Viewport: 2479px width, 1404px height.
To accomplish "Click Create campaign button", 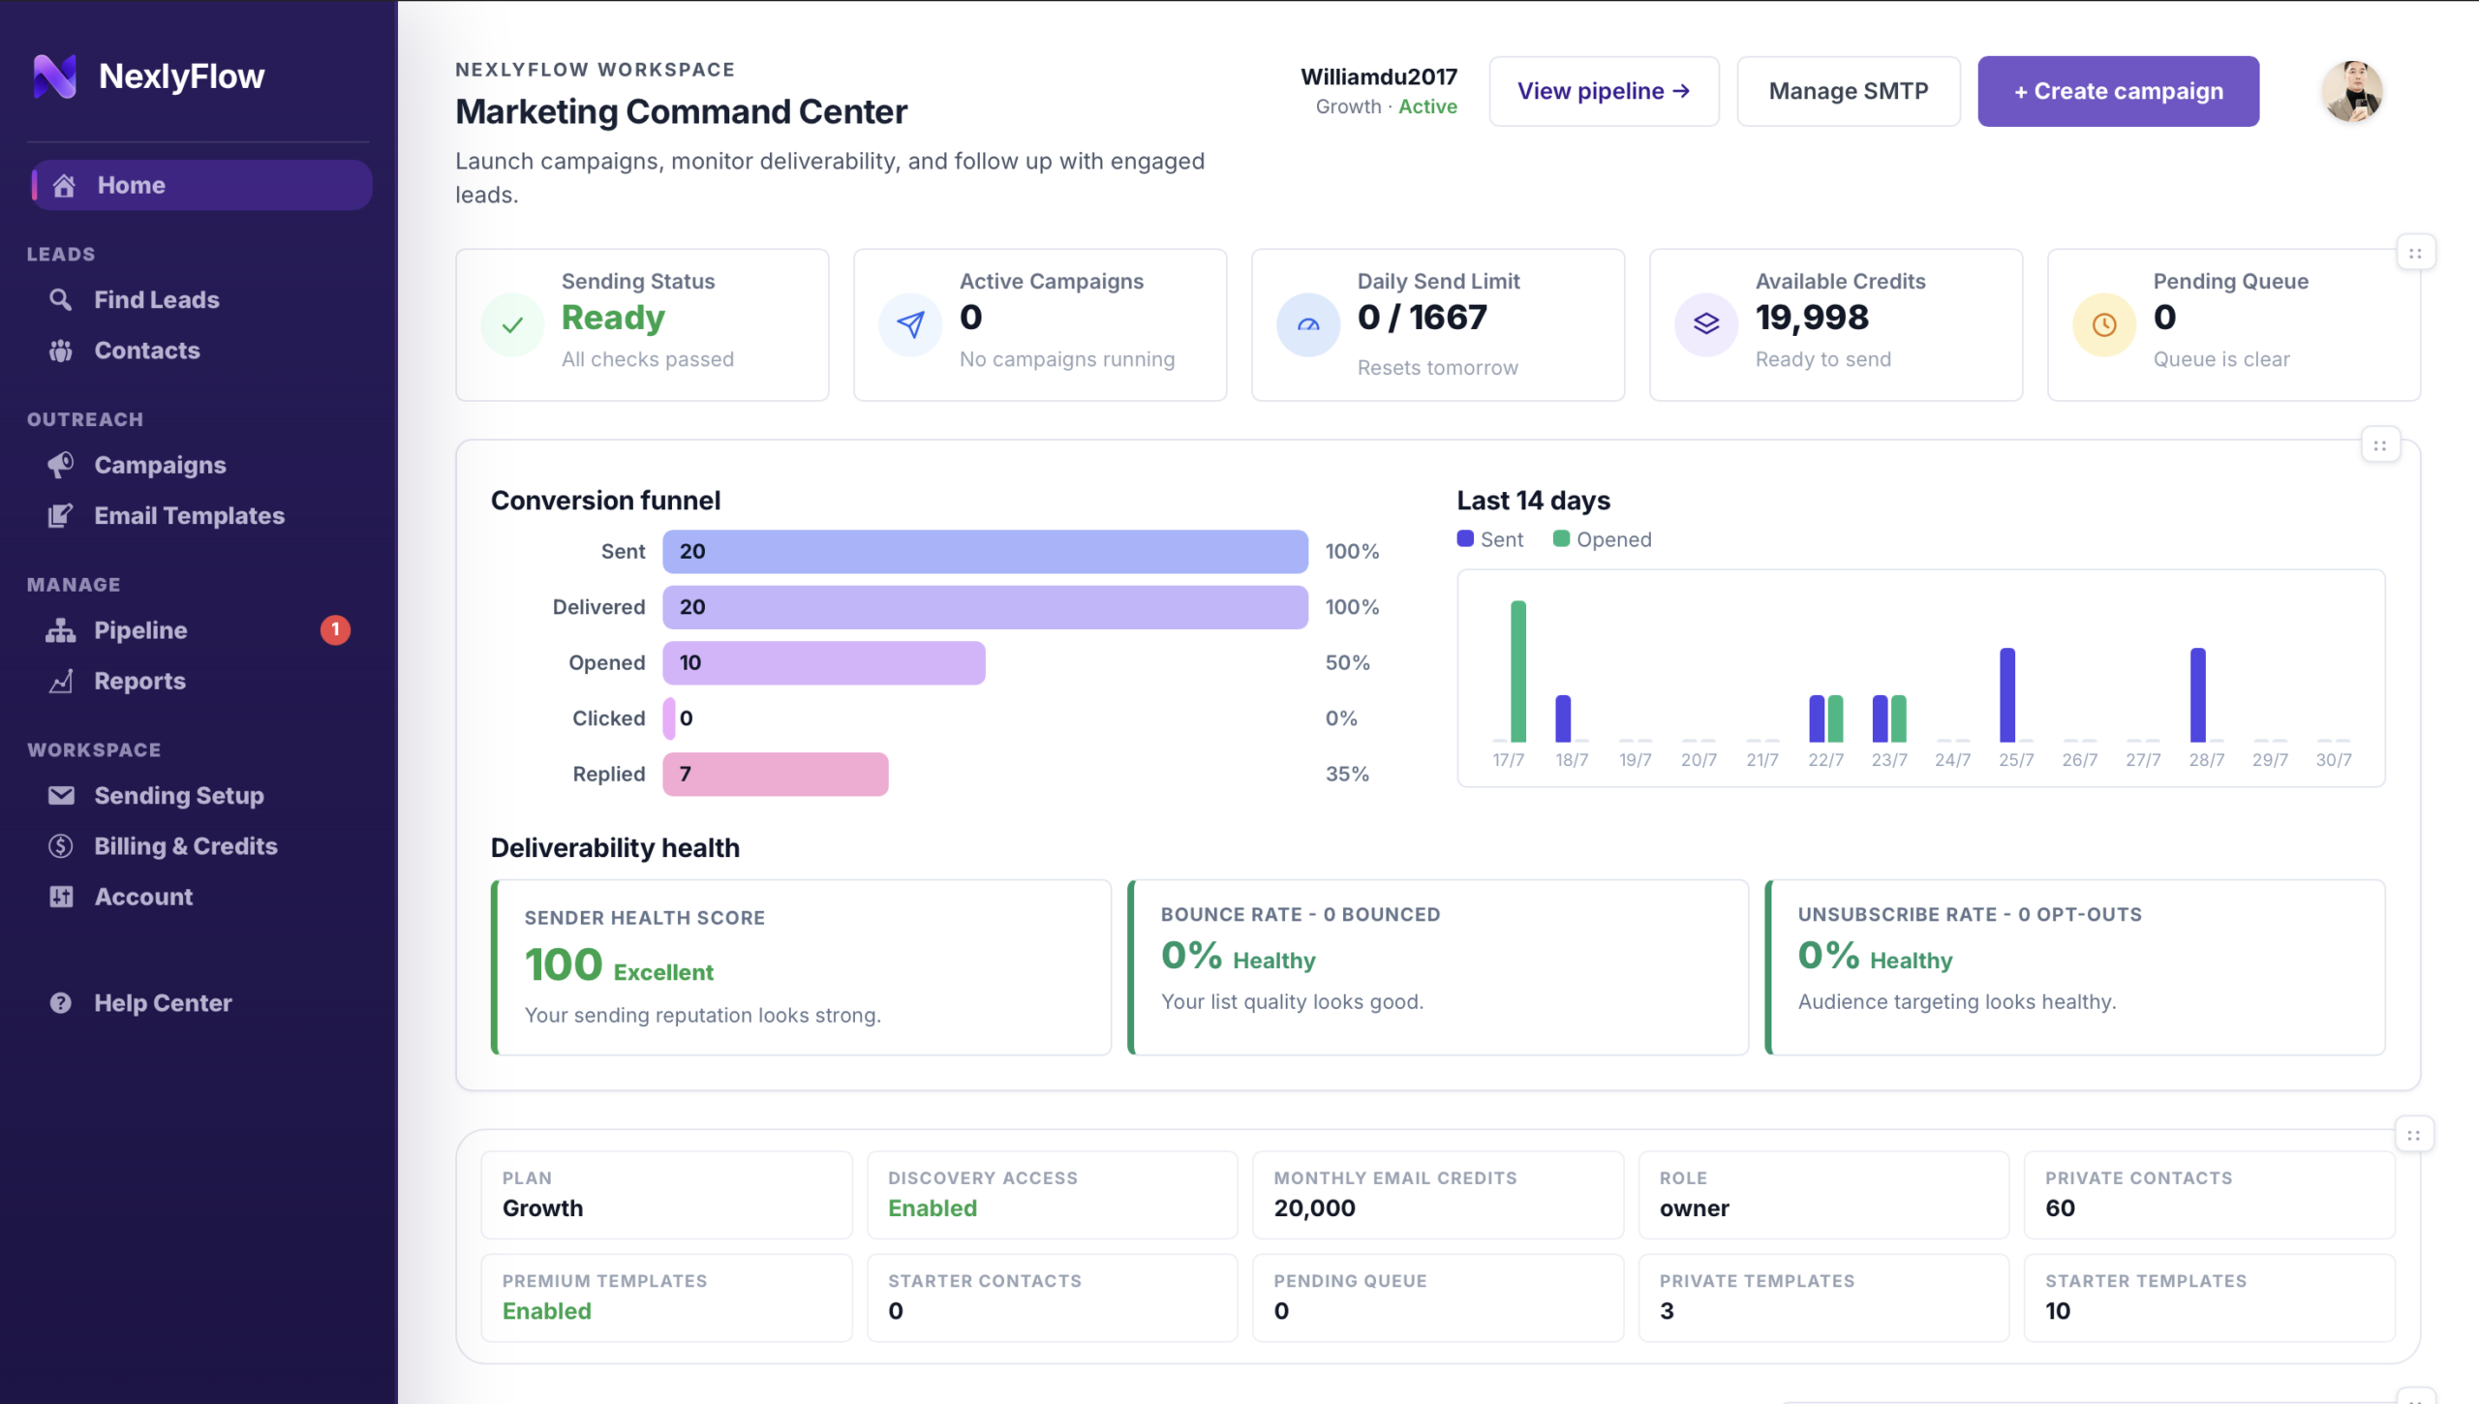I will point(2118,91).
